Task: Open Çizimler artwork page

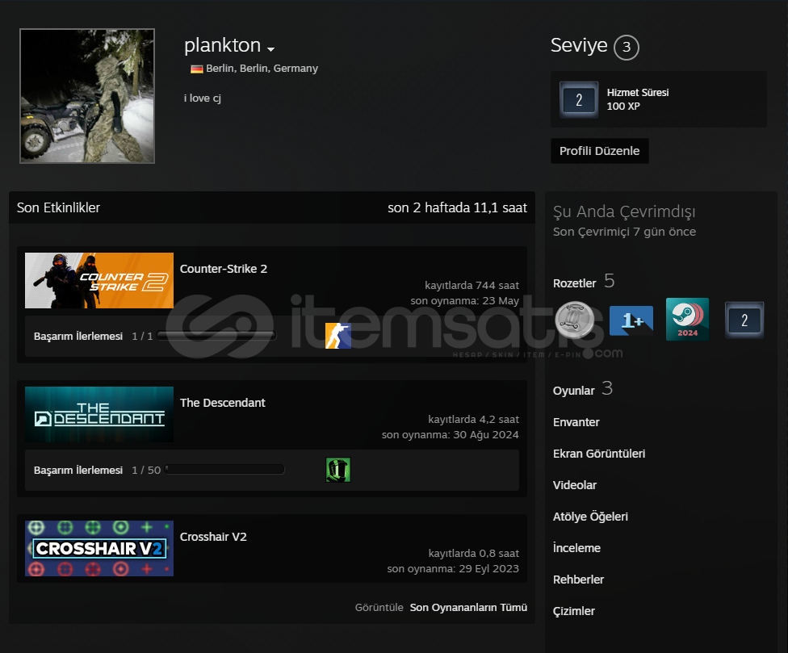Action: tap(574, 611)
